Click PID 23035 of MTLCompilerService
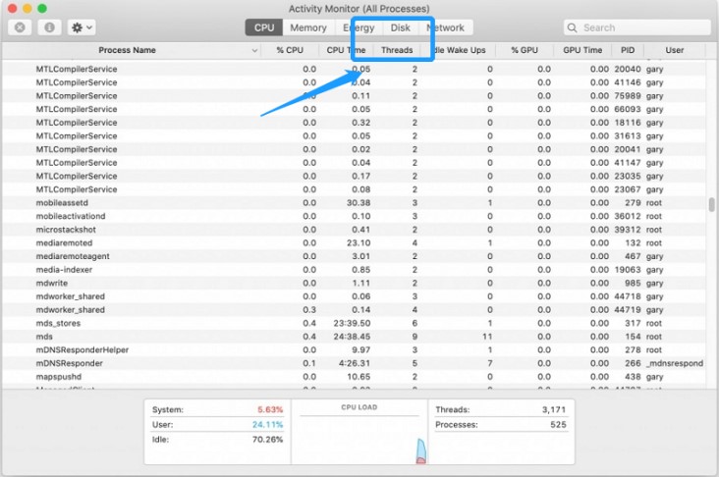719x477 pixels. coord(628,176)
